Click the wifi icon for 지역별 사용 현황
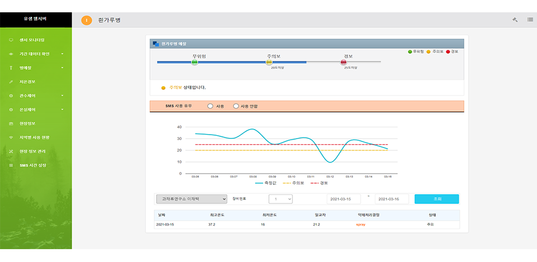 11,137
